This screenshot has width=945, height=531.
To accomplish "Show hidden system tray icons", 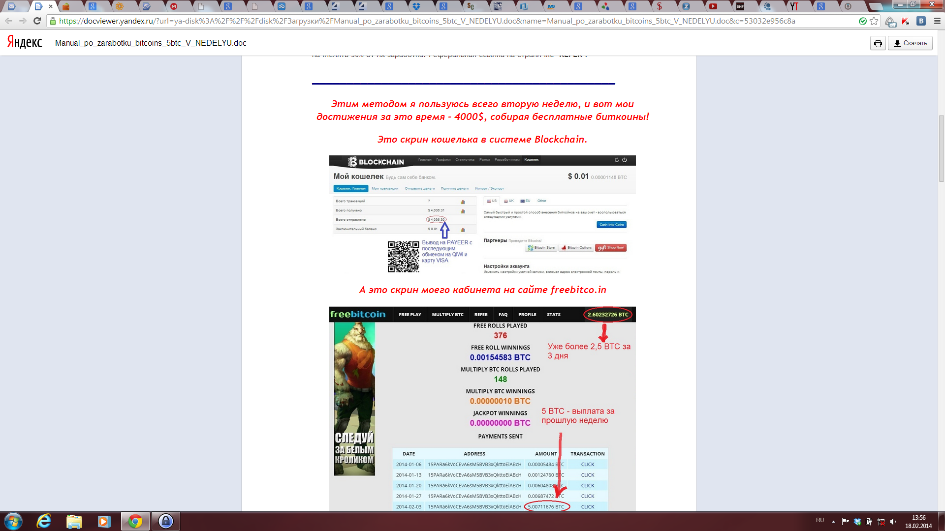I will click(833, 521).
